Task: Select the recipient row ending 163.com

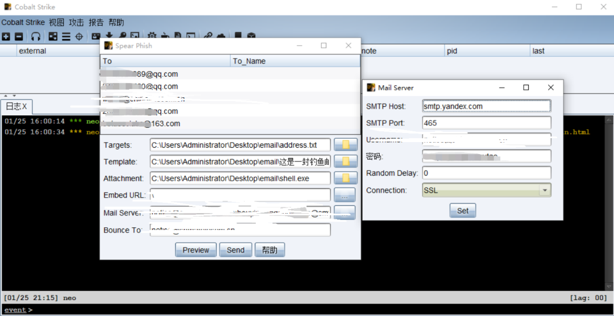Action: point(230,124)
